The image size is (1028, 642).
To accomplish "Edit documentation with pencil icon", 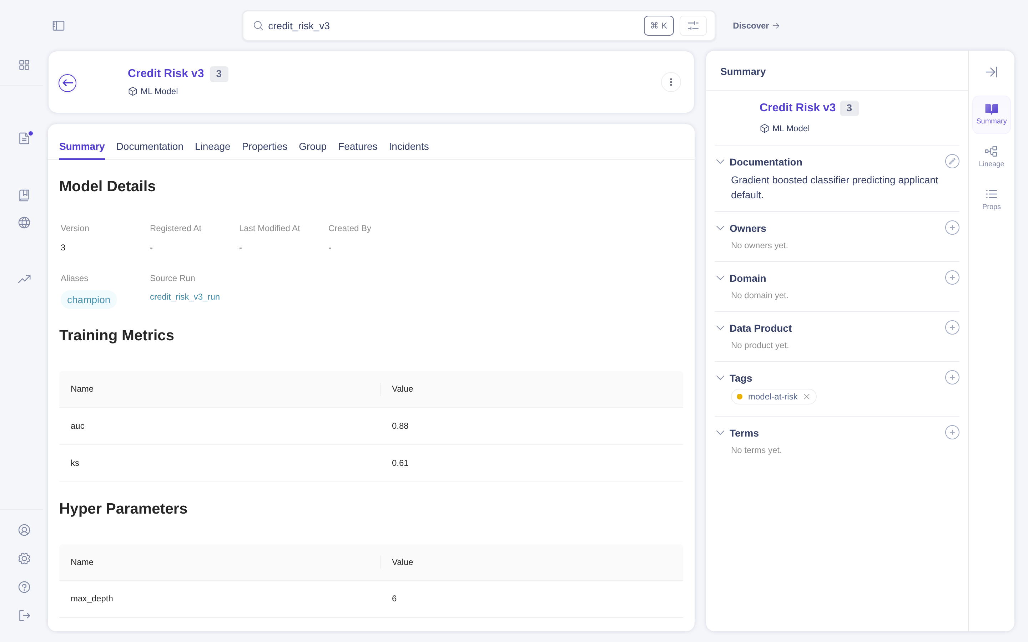I will (952, 161).
